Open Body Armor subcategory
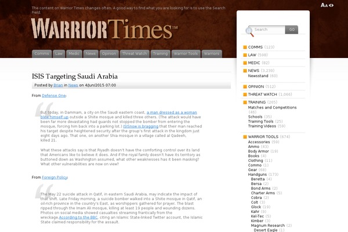This screenshot has width=348, height=232. pos(258,151)
